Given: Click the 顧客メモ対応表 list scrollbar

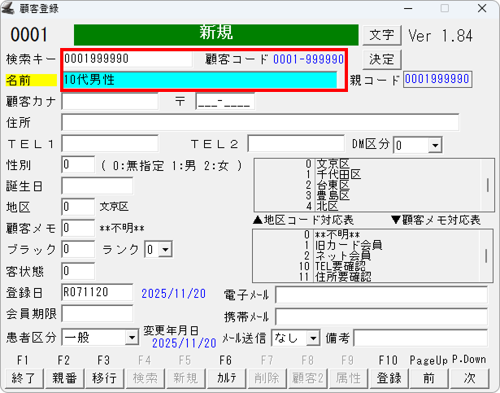Looking at the screenshot, I should [x=487, y=254].
